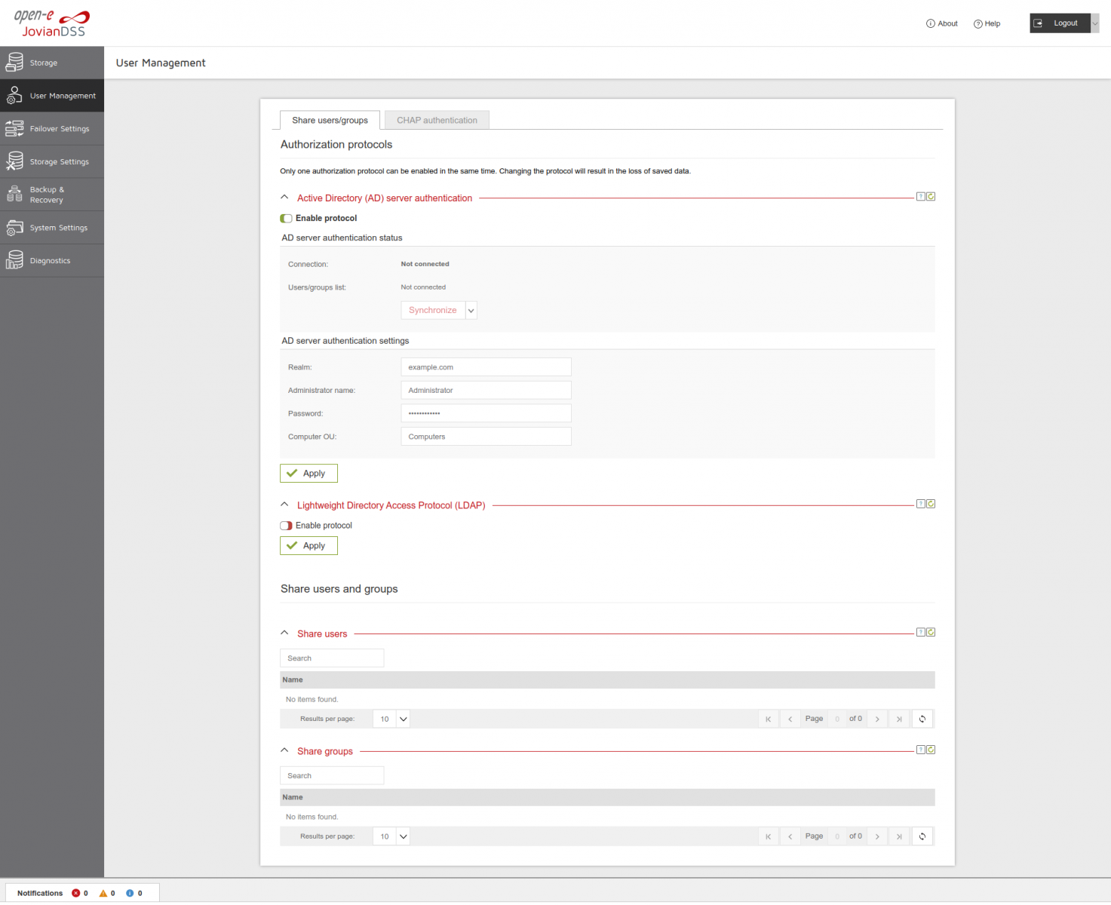Screen dimensions: 1111x905
Task: Open System Settings in the sidebar
Action: [x=52, y=228]
